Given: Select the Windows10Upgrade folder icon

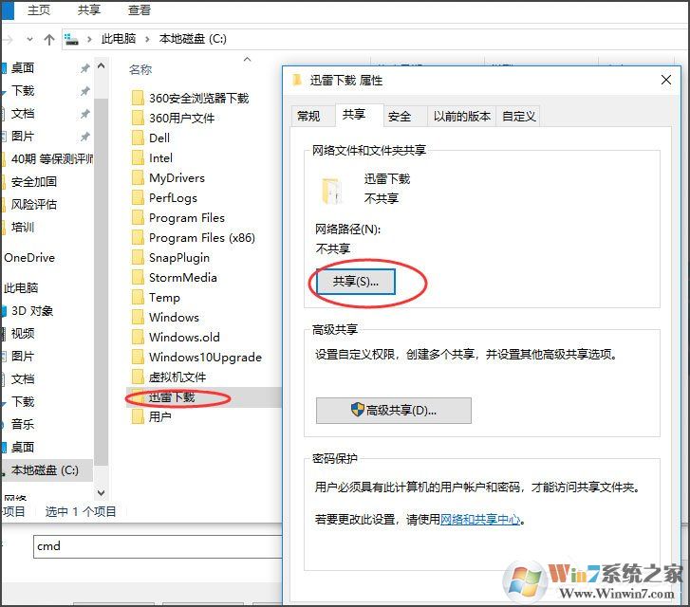Looking at the screenshot, I should (x=138, y=357).
